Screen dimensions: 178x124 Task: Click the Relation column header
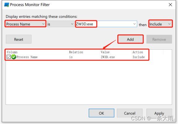coord(84,52)
